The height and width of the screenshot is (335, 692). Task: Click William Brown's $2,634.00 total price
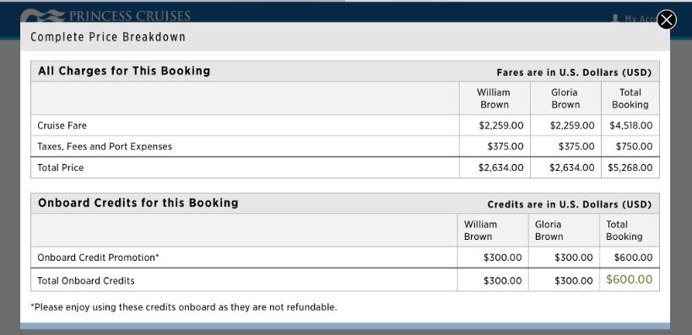pos(501,167)
